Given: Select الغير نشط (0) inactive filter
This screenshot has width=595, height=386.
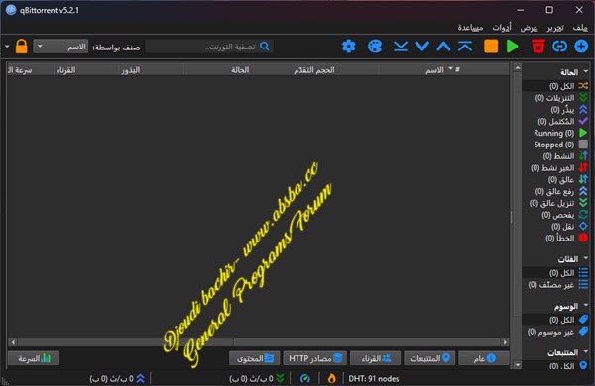Looking at the screenshot, I should (x=559, y=168).
